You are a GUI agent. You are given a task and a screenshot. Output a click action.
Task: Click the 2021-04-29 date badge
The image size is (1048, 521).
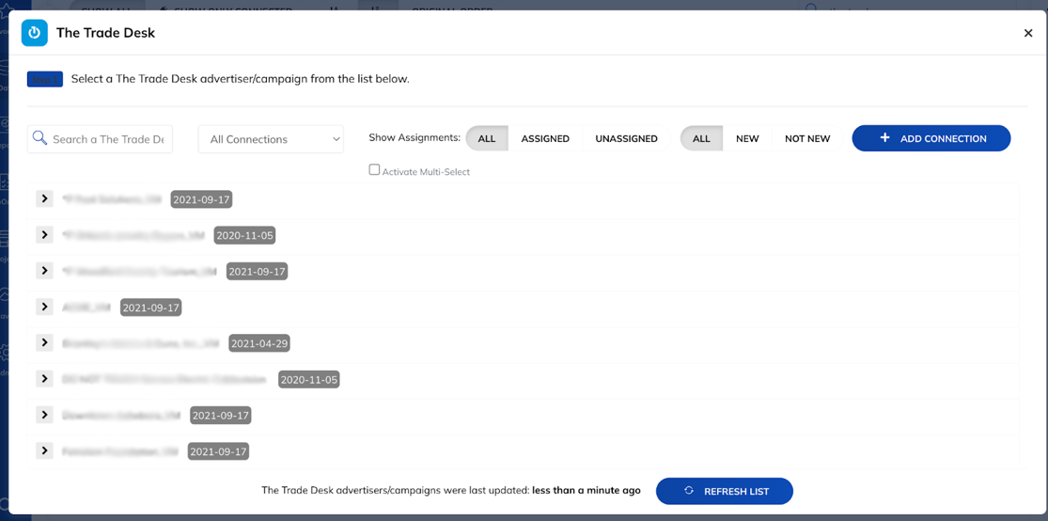(x=259, y=344)
